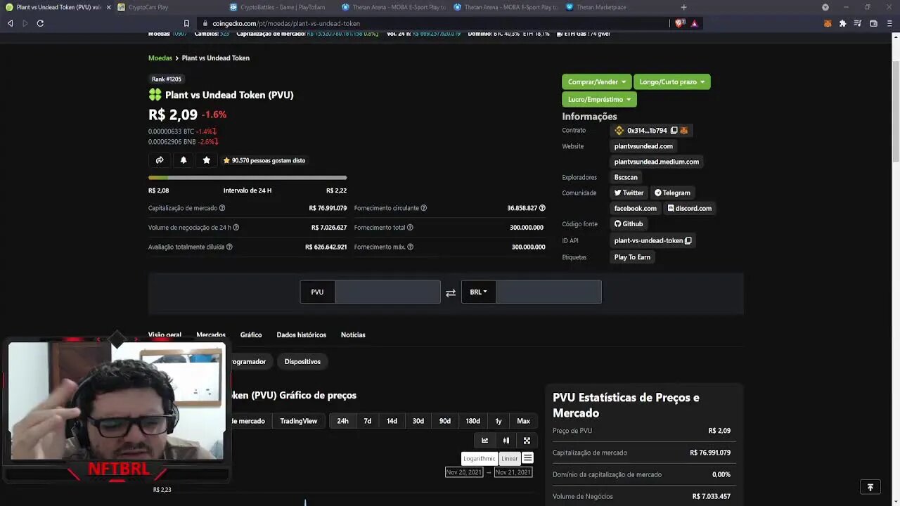Open the Github source code link
900x506 pixels.
[x=629, y=223]
